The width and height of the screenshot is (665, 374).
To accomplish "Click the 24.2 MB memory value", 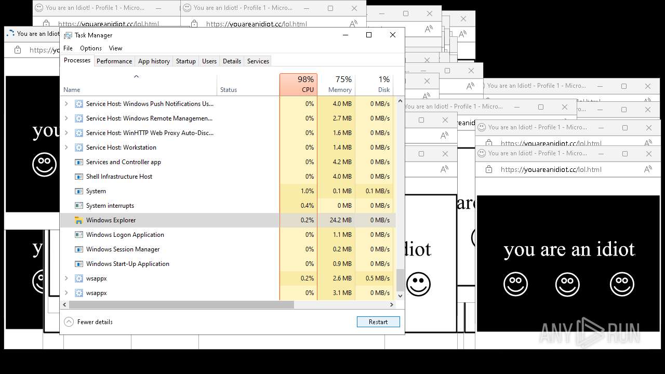I will point(340,220).
